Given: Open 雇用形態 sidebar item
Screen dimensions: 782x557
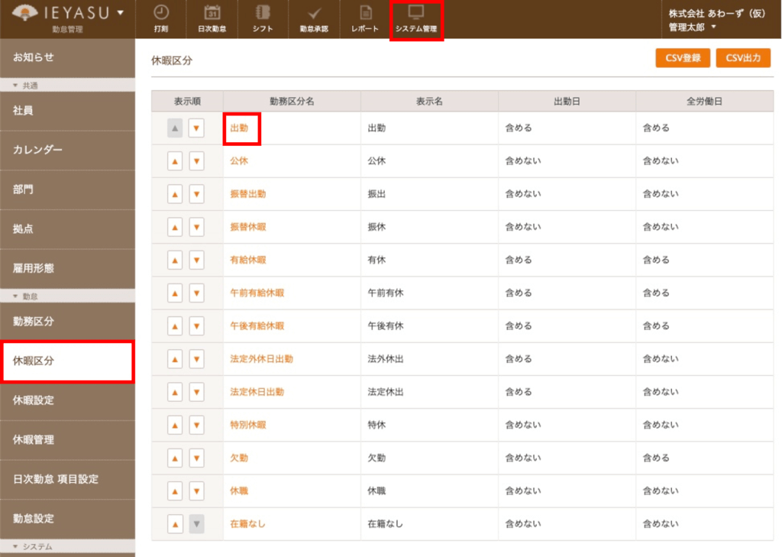Looking at the screenshot, I should 67,268.
